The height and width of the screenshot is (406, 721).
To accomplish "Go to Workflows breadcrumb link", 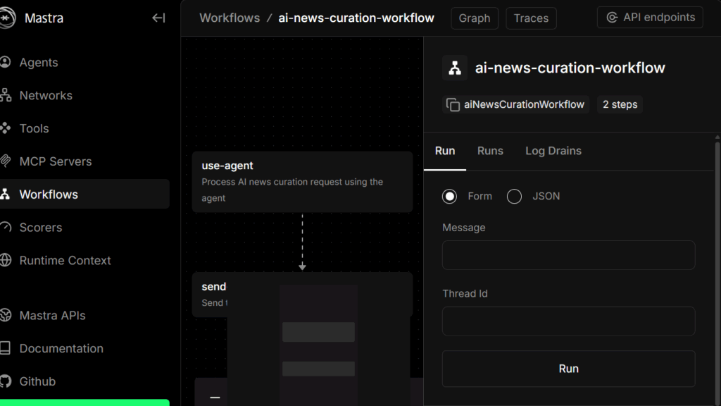I will pyautogui.click(x=230, y=18).
